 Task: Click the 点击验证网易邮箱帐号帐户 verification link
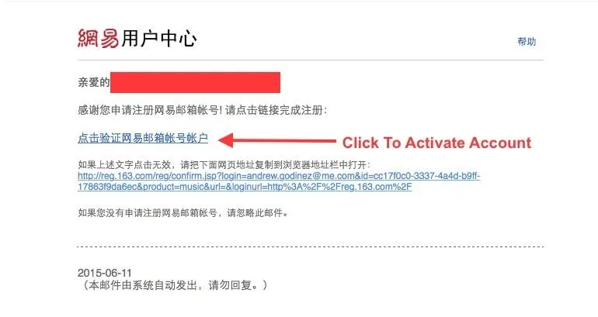point(143,138)
